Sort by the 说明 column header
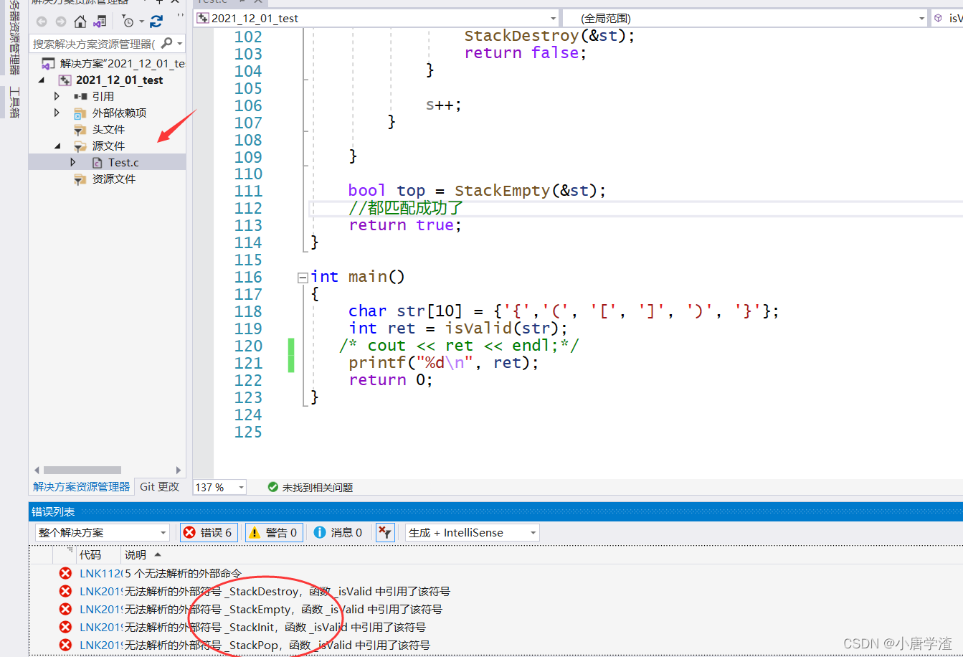Viewport: 963px width, 657px height. point(136,554)
